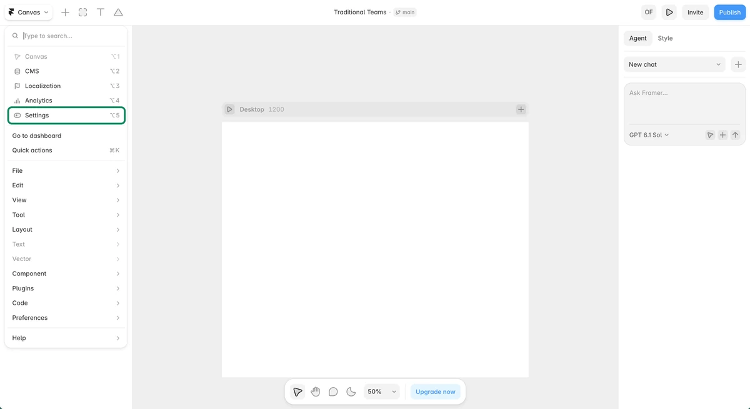750x409 pixels.
Task: Open Canvas menu entry
Action: pyautogui.click(x=66, y=57)
